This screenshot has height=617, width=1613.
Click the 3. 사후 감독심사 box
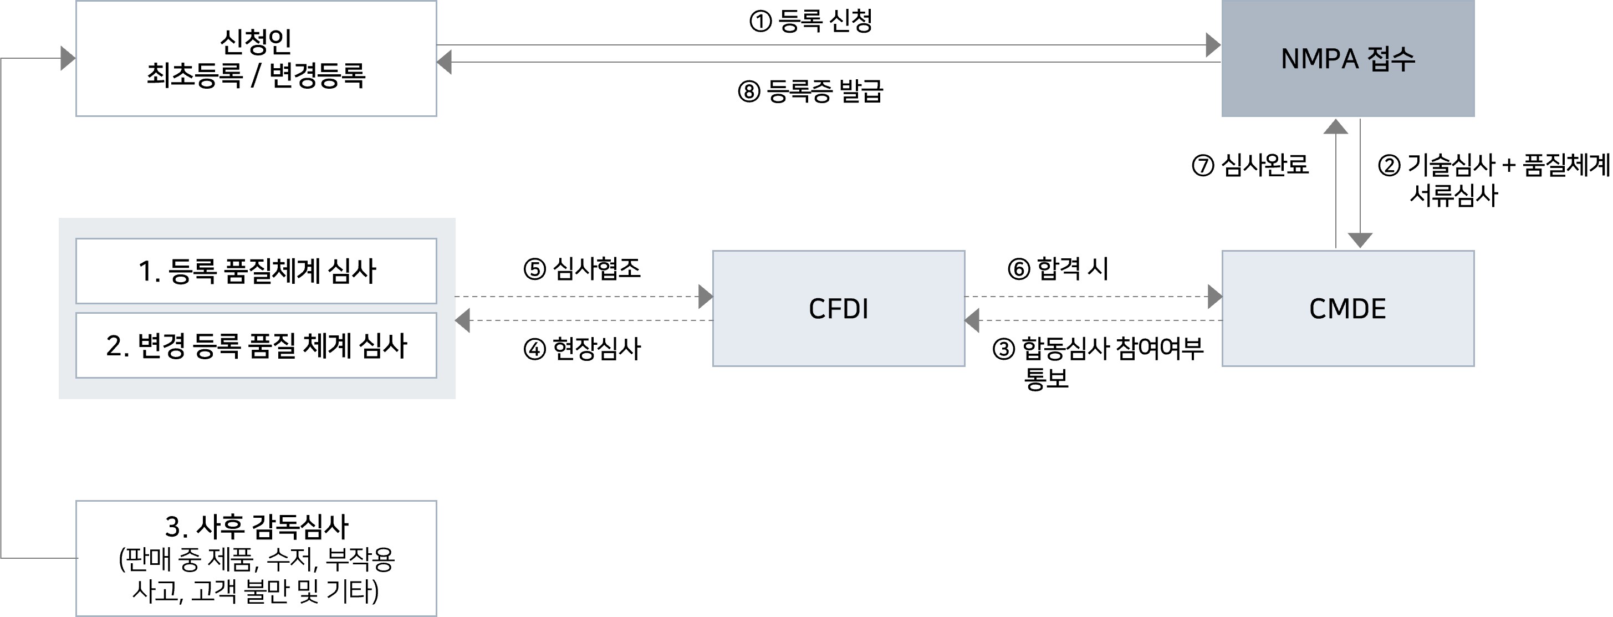pos(256,558)
